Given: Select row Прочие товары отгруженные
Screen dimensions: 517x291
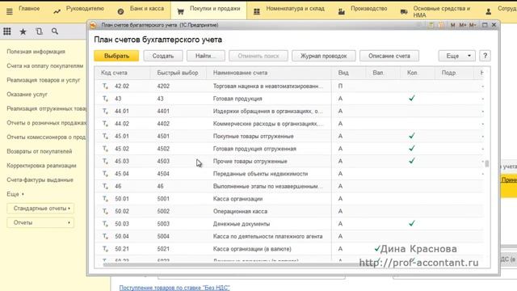Looking at the screenshot, I should click(289, 162).
